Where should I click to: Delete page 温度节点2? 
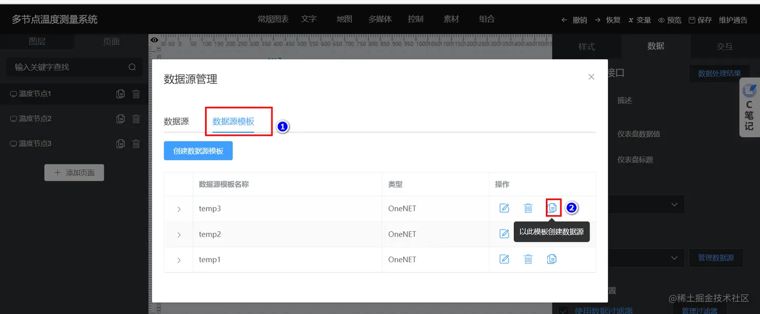[x=136, y=119]
